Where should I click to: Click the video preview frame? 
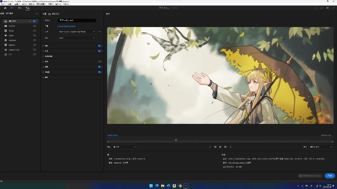pos(220,75)
